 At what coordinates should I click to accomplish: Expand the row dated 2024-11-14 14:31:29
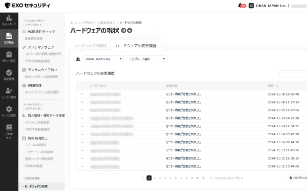coord(82,118)
